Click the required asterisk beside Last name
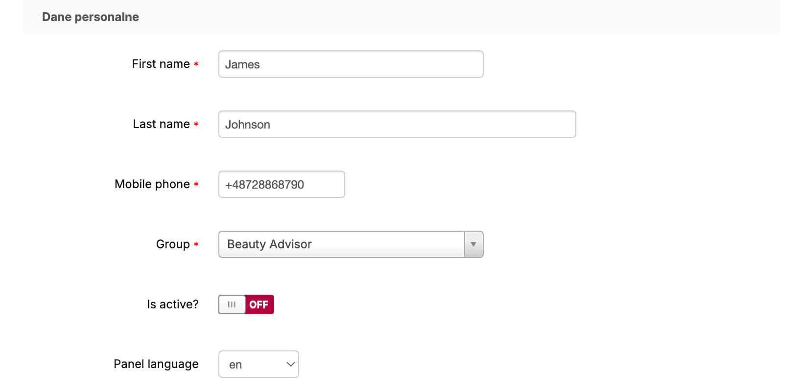 tap(196, 125)
